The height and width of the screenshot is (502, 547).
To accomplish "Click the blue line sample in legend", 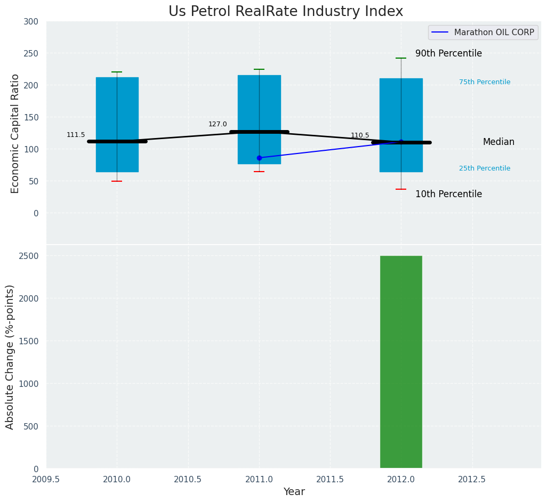I will coord(440,33).
